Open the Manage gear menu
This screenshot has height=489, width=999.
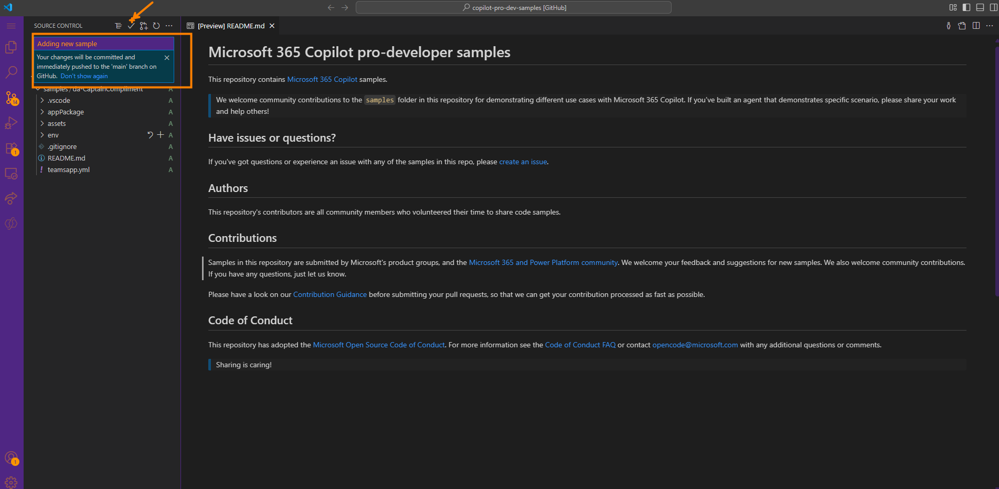click(11, 482)
